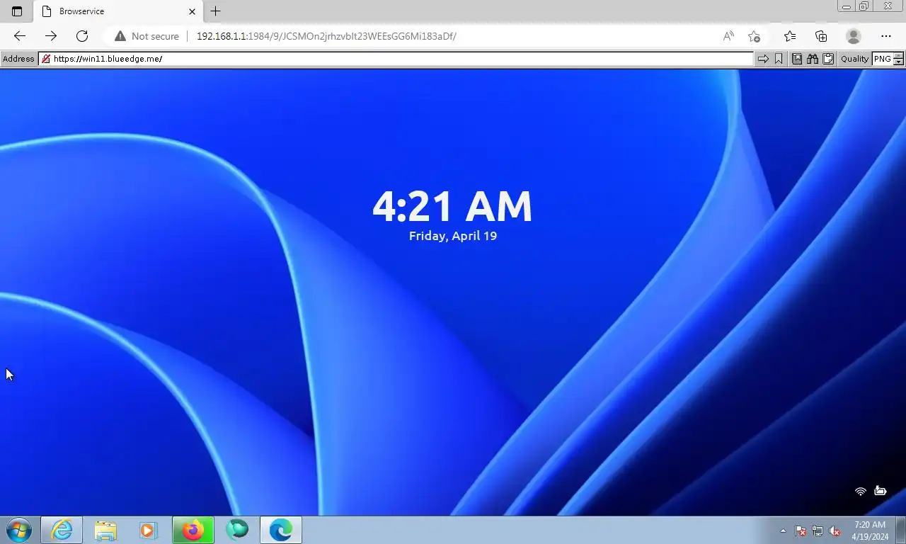Launch Windows Media Player from taskbar
Viewport: 906px width, 544px height.
148,530
